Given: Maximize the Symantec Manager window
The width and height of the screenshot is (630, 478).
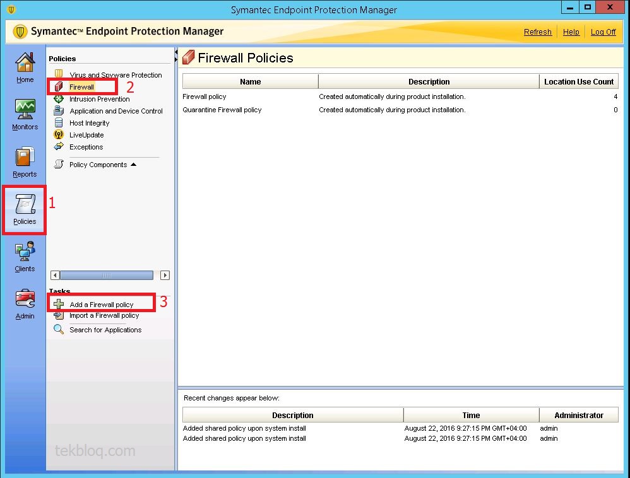Looking at the screenshot, I should (588, 8).
